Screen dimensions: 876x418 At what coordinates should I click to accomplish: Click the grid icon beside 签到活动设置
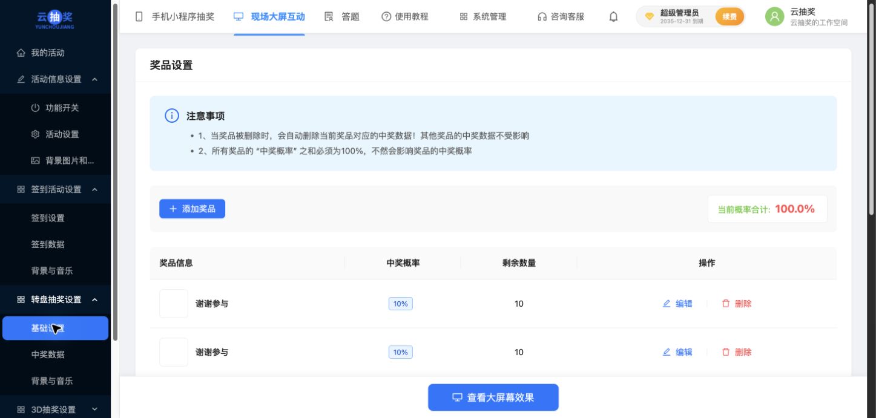[21, 189]
